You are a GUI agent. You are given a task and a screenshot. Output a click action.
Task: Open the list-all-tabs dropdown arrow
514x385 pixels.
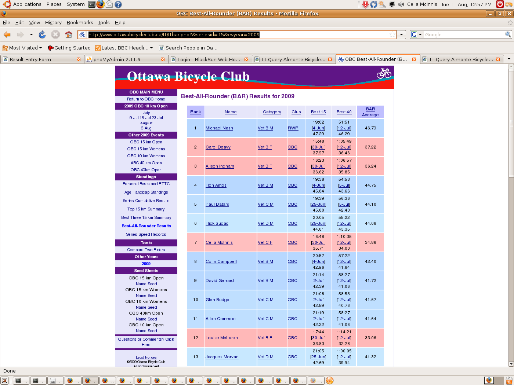[509, 59]
